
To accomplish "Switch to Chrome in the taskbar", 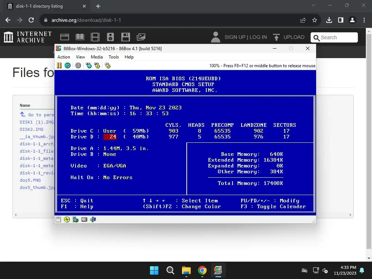I will point(202,270).
